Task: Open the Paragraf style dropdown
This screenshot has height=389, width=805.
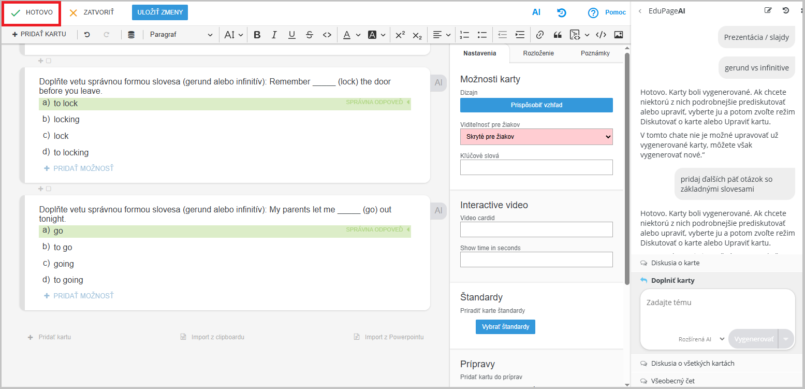Action: point(181,35)
